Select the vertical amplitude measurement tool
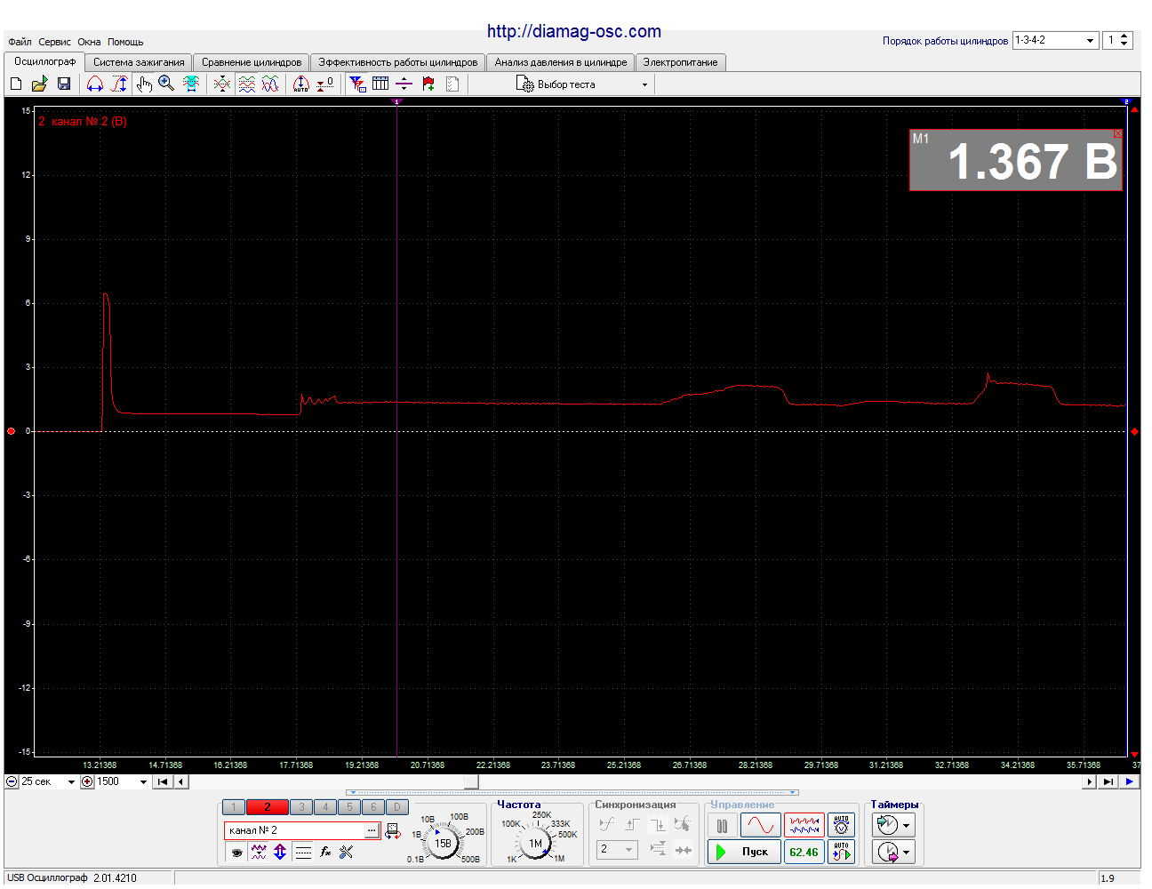Viewport: 1152px width, 889px height. pyautogui.click(x=119, y=84)
